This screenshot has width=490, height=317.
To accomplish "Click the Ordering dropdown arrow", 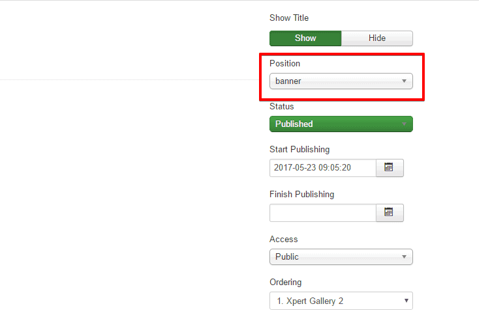I will [406, 301].
